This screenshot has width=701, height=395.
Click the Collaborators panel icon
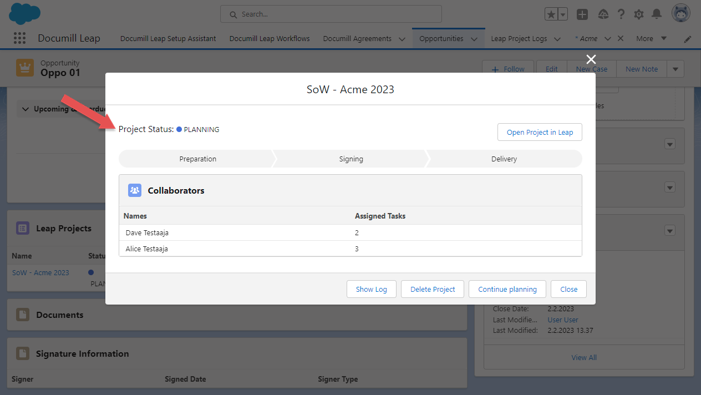pos(134,190)
